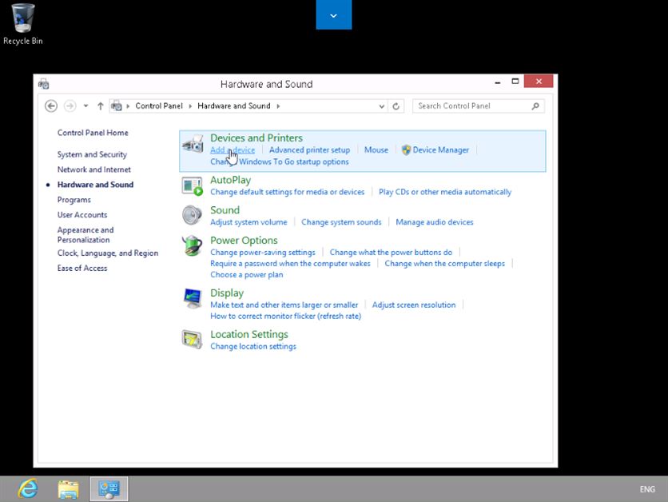Click the Control Panel breadcrumb segment
Image resolution: width=668 pixels, height=502 pixels.
158,106
